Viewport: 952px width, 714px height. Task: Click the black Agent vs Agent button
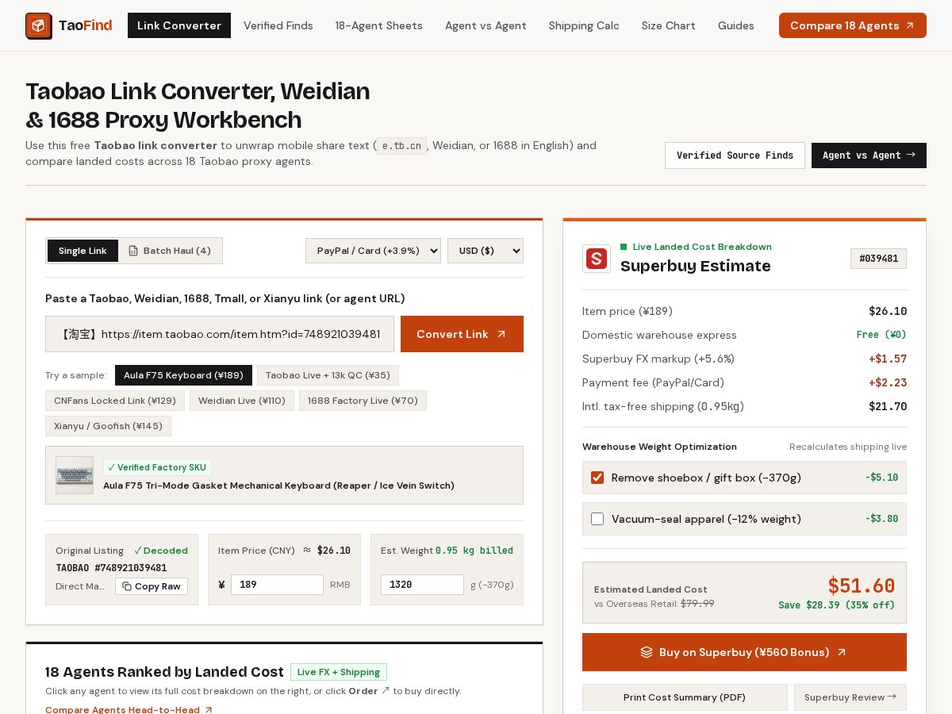[869, 155]
